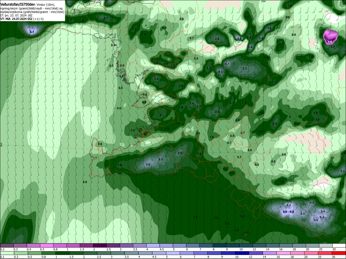
Task: Click the lavender snow swatch labeled 4
Action: click(x=152, y=245)
